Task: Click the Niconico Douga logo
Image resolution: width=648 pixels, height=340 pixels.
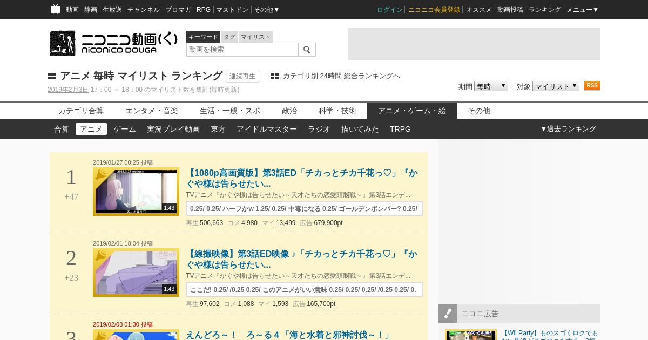Action: [113, 43]
